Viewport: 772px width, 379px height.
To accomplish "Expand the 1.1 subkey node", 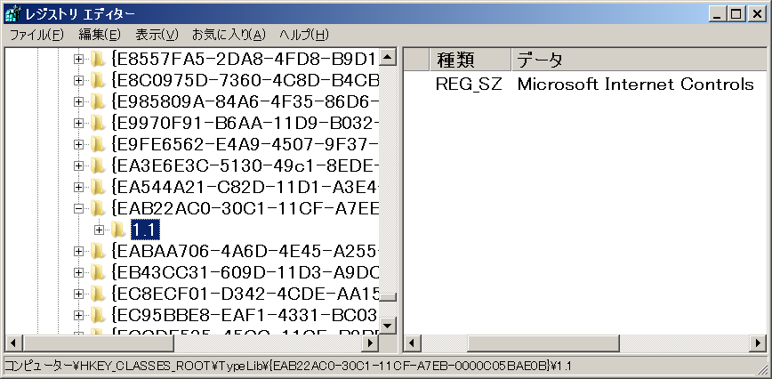I will pyautogui.click(x=100, y=230).
